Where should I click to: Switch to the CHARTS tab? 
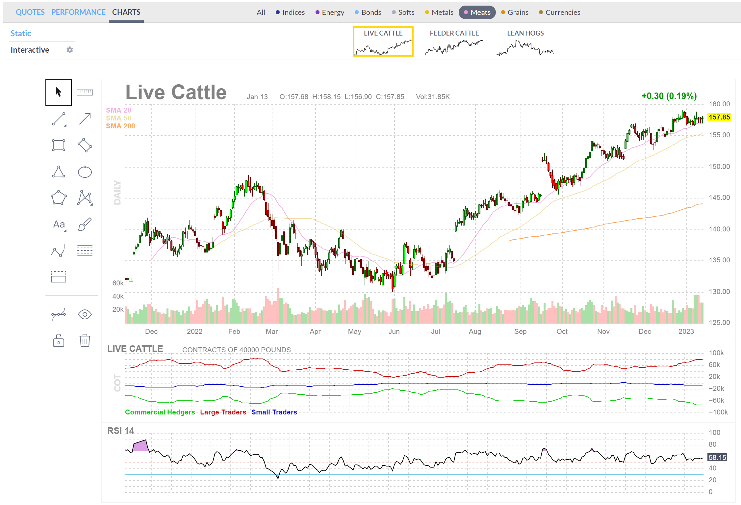tap(126, 12)
